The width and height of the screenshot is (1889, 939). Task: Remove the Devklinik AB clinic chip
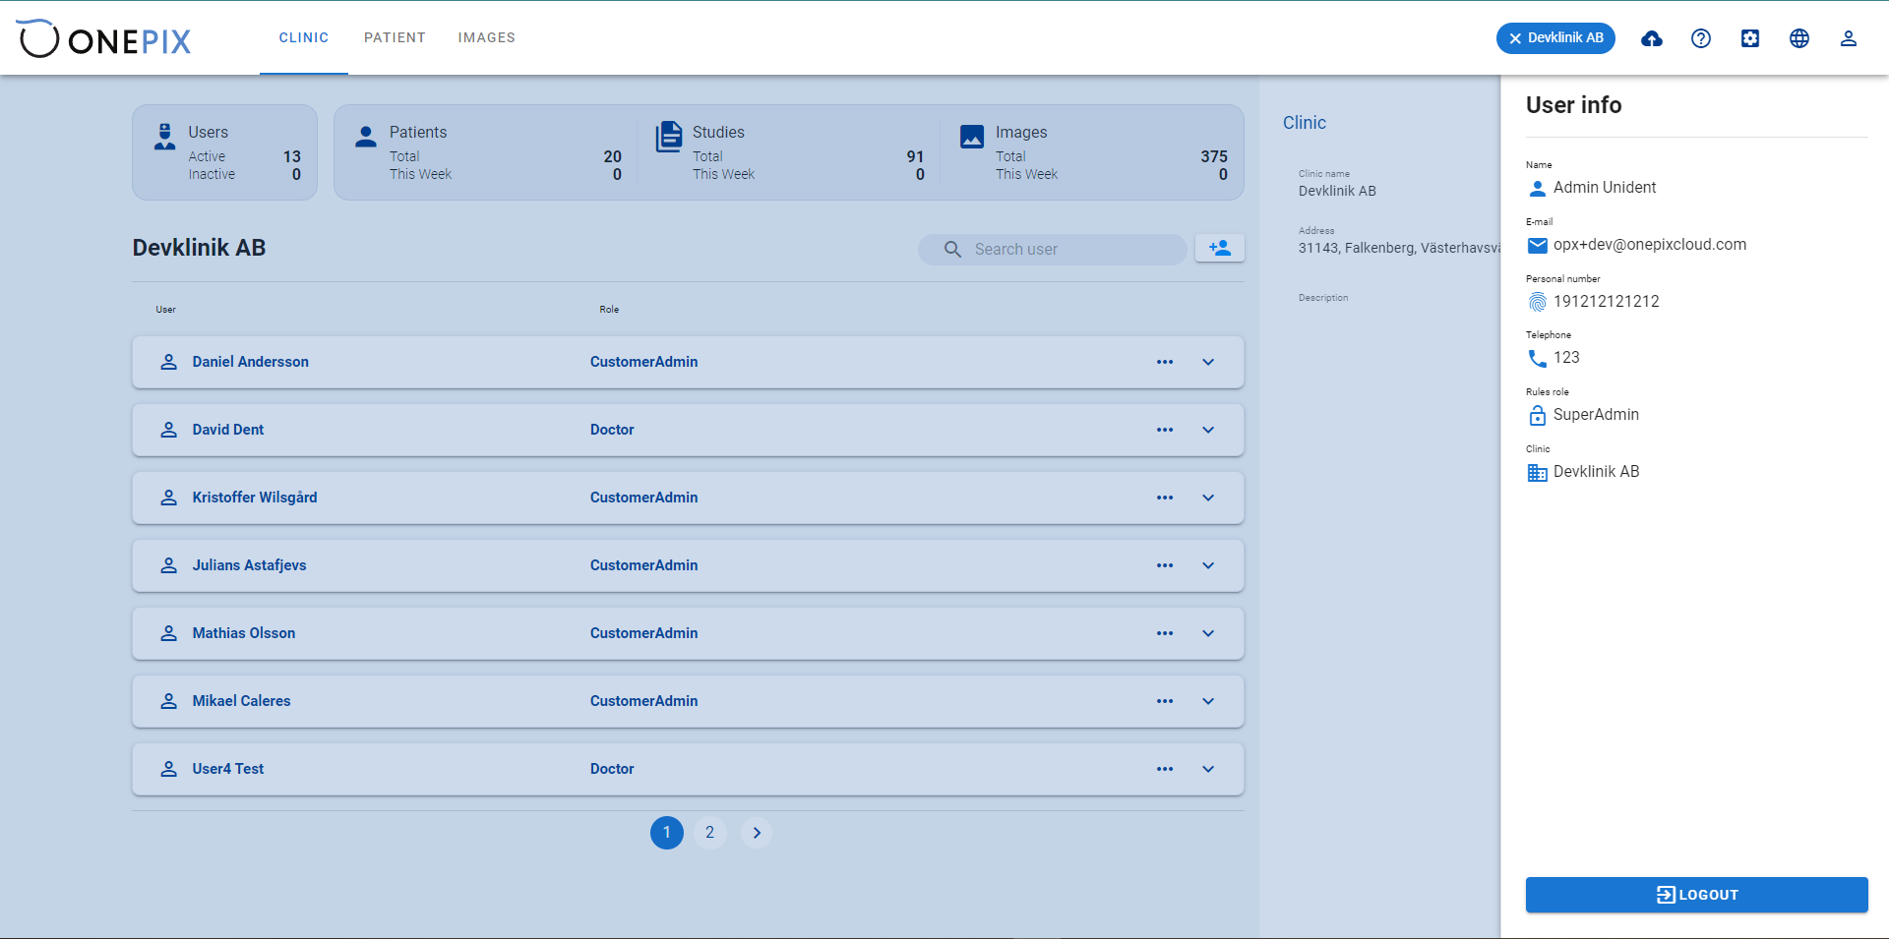point(1515,38)
